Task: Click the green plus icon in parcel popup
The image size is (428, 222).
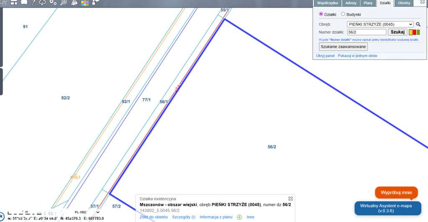Action: click(239, 217)
